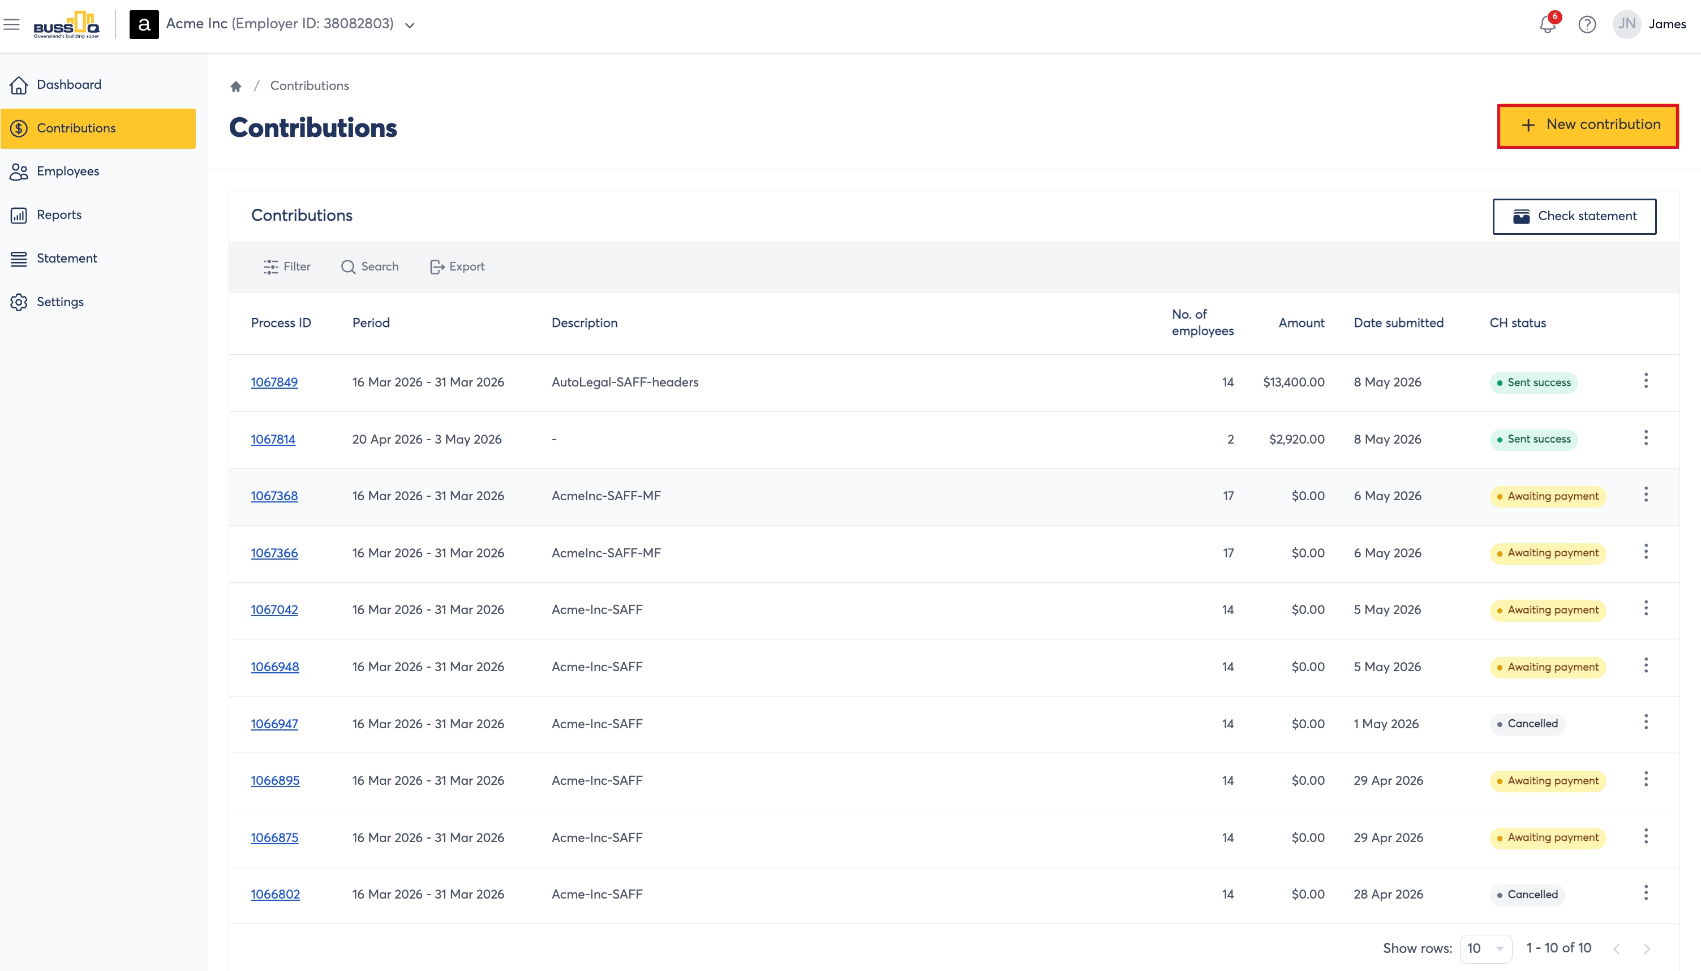Click the BUSSQ logo
Viewport: 1701px width, 971px height.
pos(66,25)
